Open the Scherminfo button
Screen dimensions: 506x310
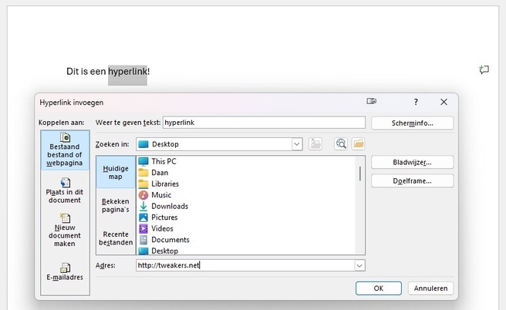click(412, 123)
